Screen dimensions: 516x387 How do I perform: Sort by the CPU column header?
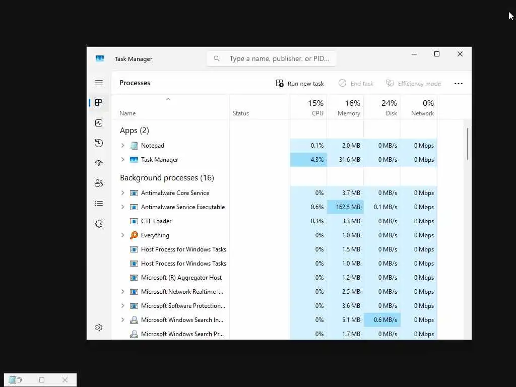coord(309,108)
